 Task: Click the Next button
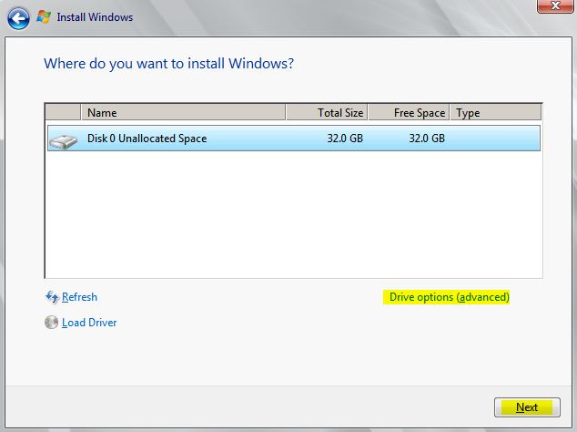pos(527,407)
